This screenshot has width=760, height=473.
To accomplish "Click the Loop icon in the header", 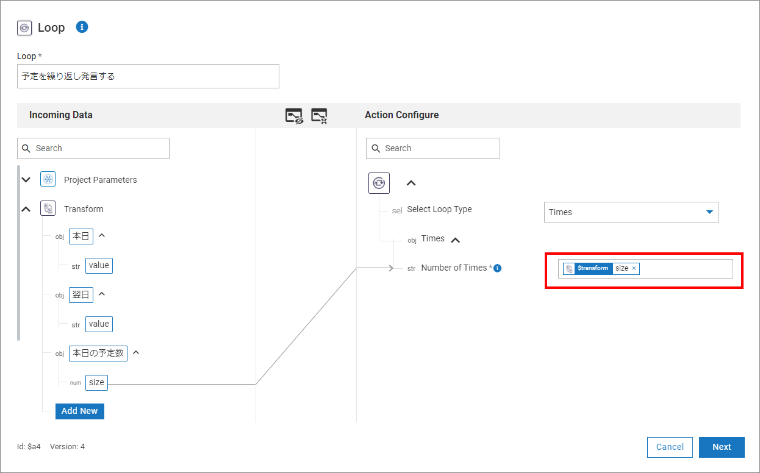I will (x=24, y=27).
